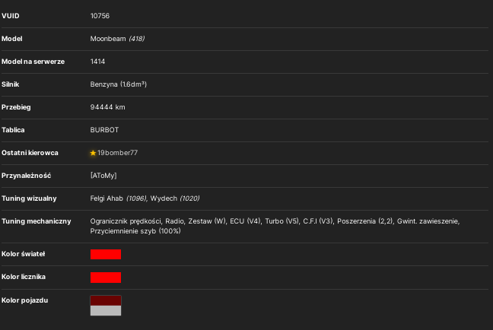Image resolution: width=493 pixels, height=330 pixels.
Task: Click the Moonbeam model name
Action: (108, 39)
